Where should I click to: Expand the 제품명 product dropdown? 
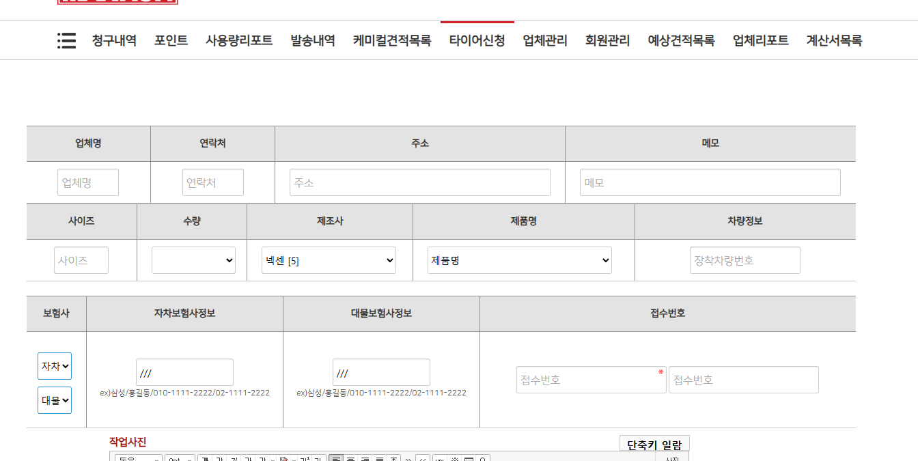(519, 260)
